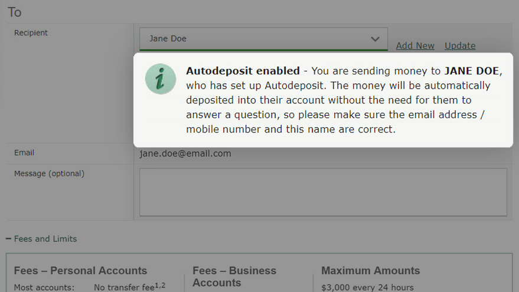Select the bold JANE DOE name in notice
The image size is (519, 292).
pos(472,71)
